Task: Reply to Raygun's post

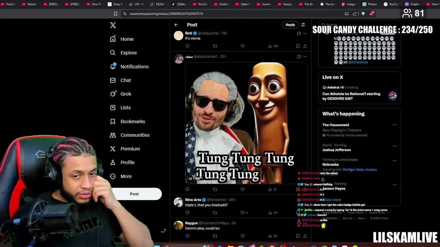Action: tap(187, 236)
